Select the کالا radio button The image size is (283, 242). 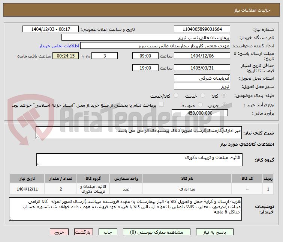coord(224,95)
